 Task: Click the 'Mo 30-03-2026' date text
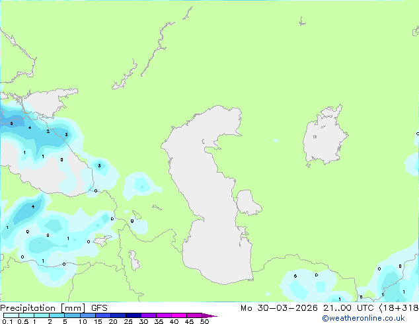(x=279, y=308)
